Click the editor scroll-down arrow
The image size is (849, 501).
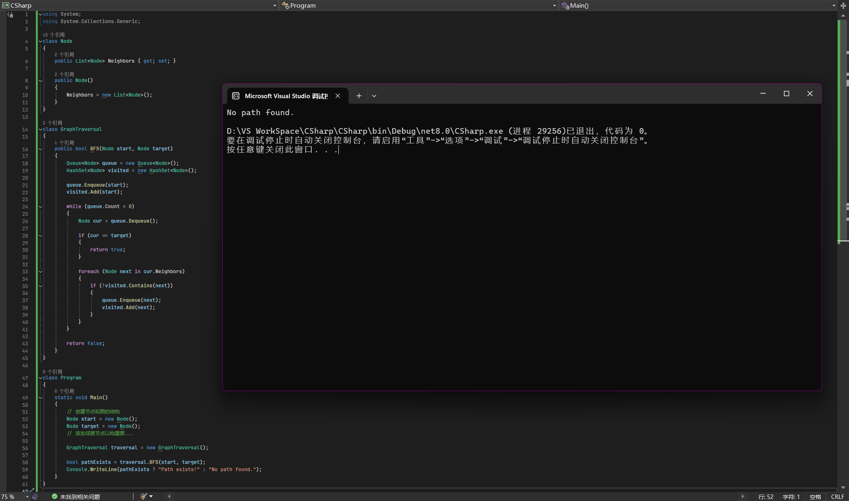pyautogui.click(x=843, y=488)
